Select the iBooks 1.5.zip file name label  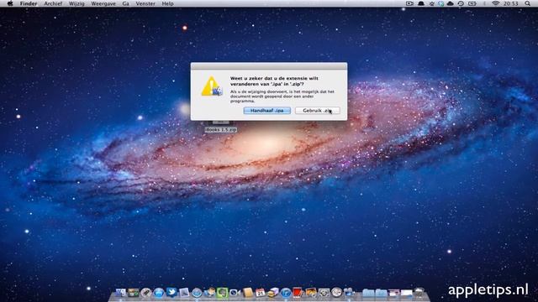(x=220, y=130)
